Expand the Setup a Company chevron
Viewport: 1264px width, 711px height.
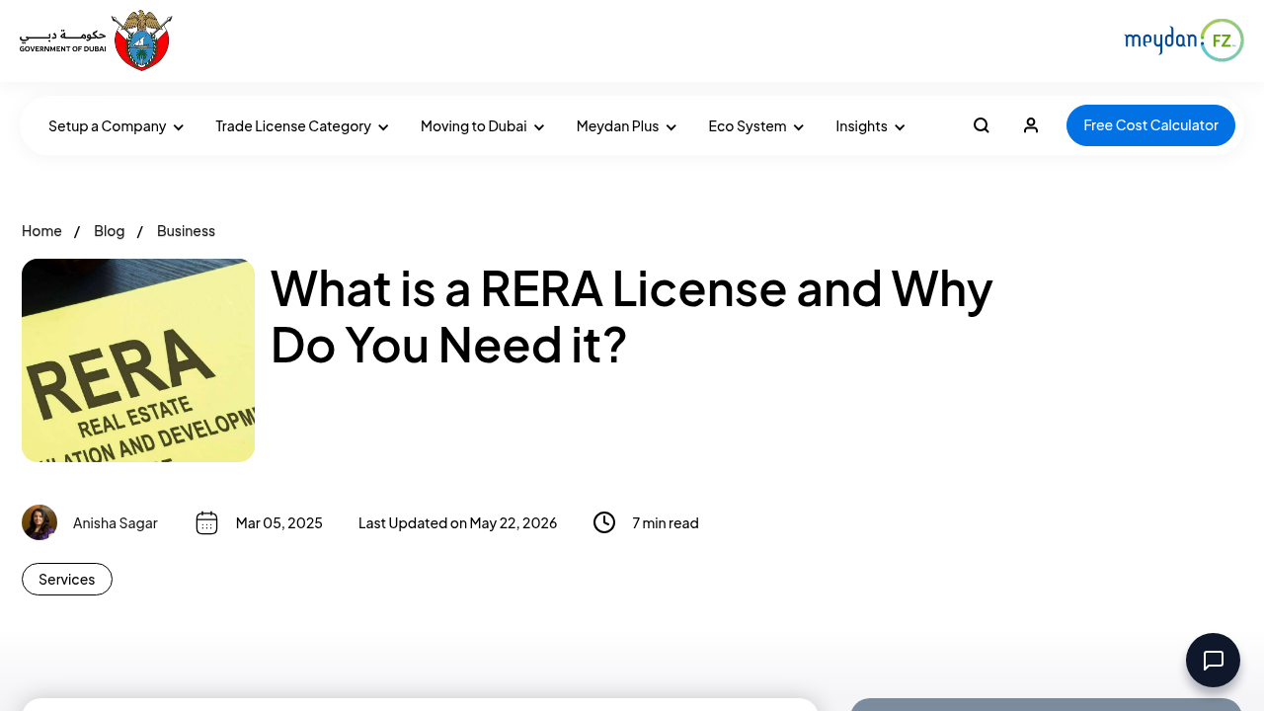click(179, 127)
